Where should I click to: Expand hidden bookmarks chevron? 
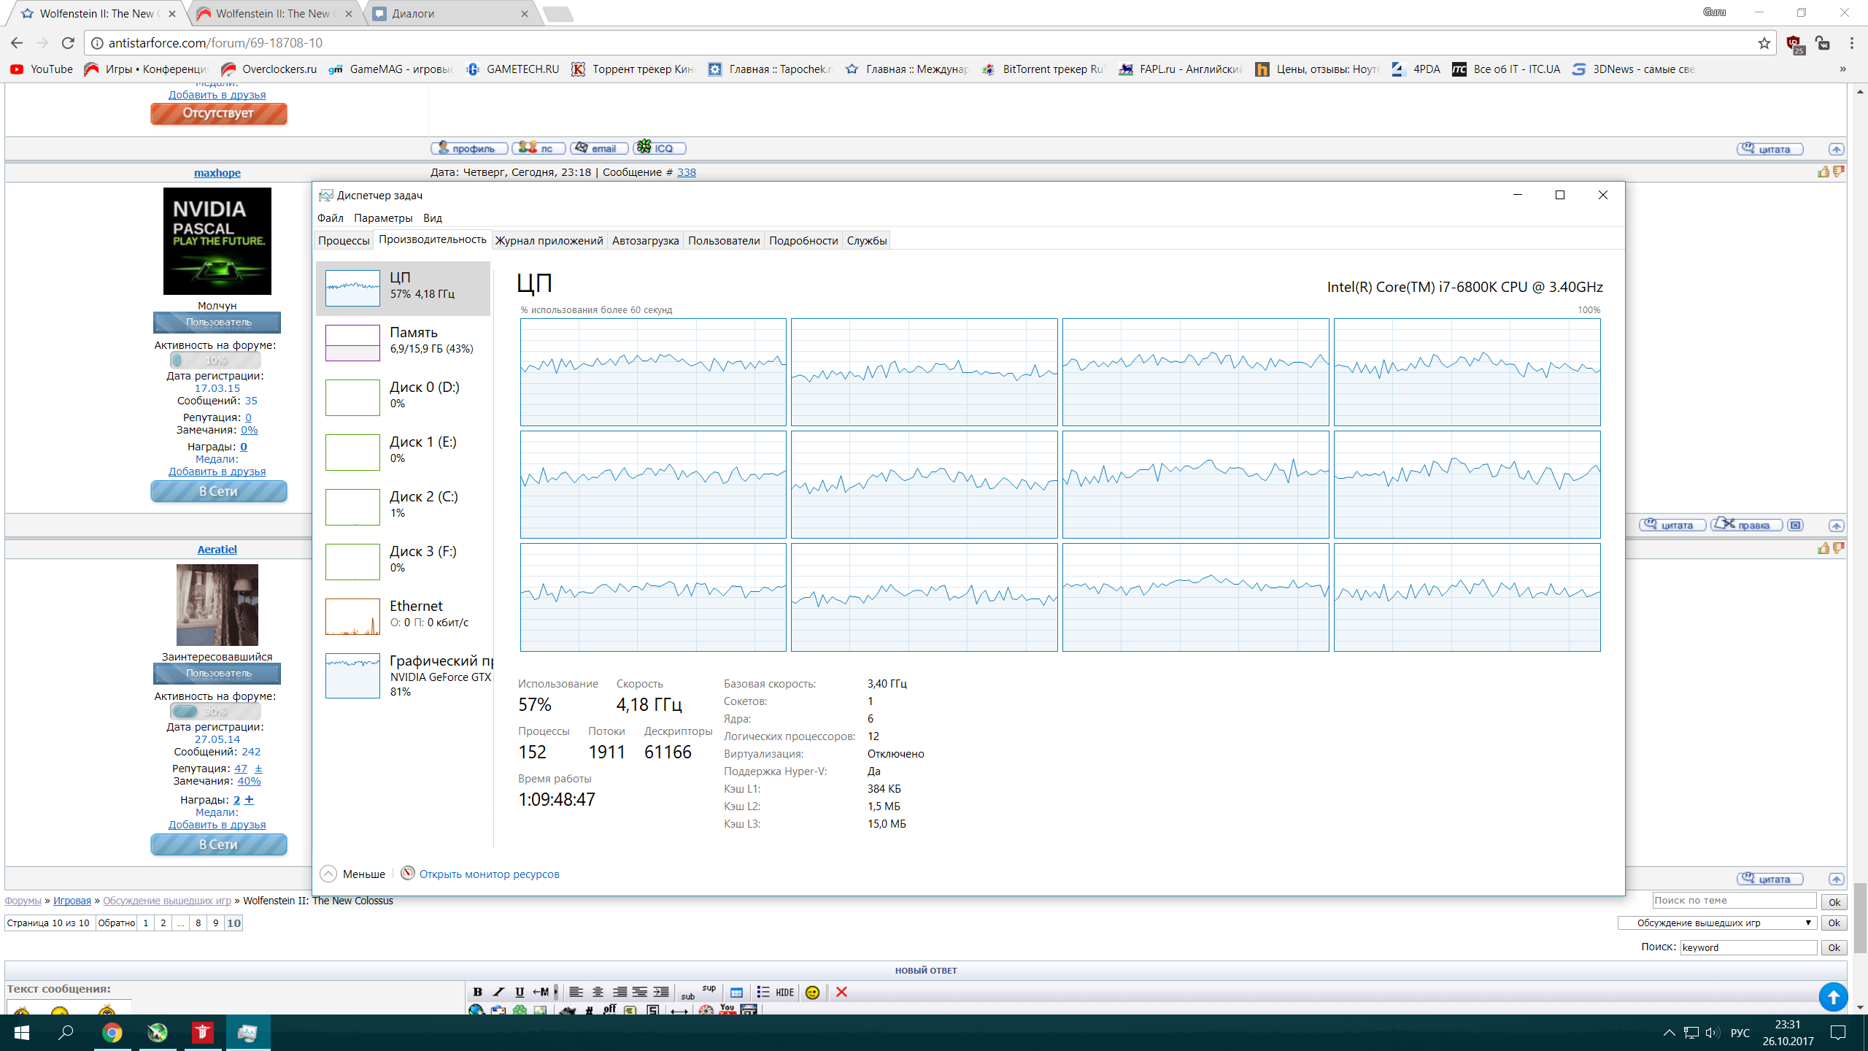[1842, 69]
